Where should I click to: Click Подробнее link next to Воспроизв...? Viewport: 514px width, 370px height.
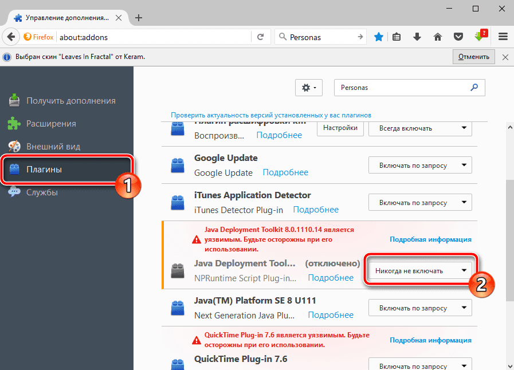coord(279,135)
